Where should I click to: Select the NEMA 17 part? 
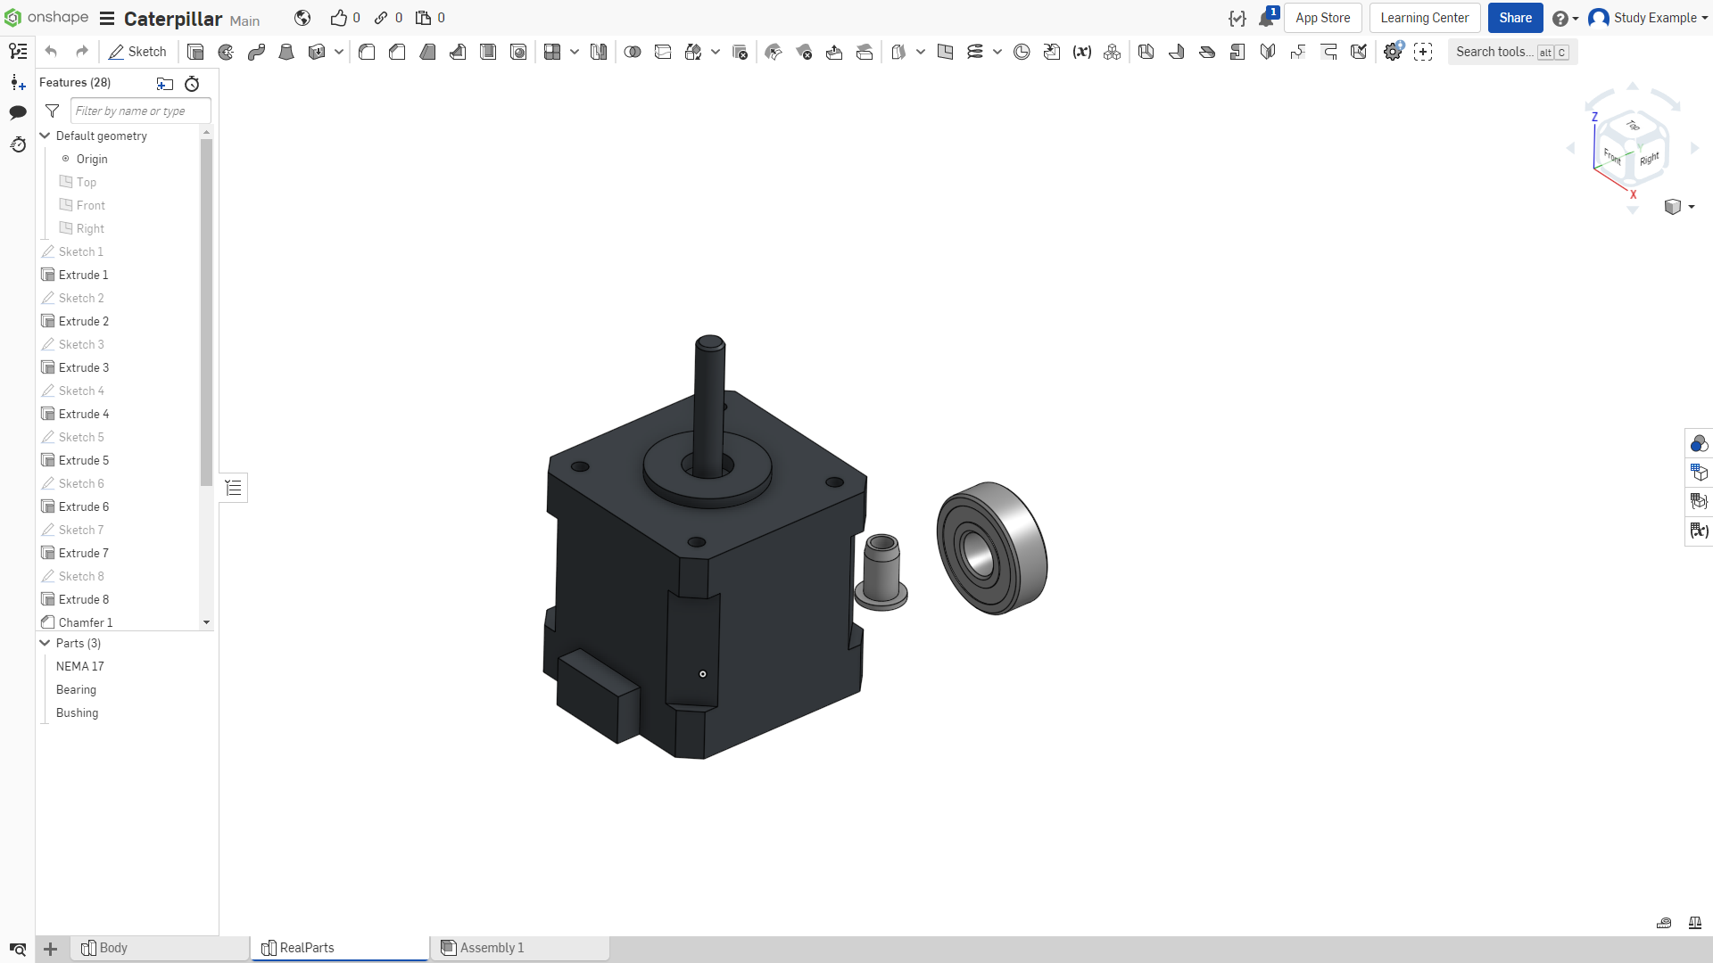79,666
